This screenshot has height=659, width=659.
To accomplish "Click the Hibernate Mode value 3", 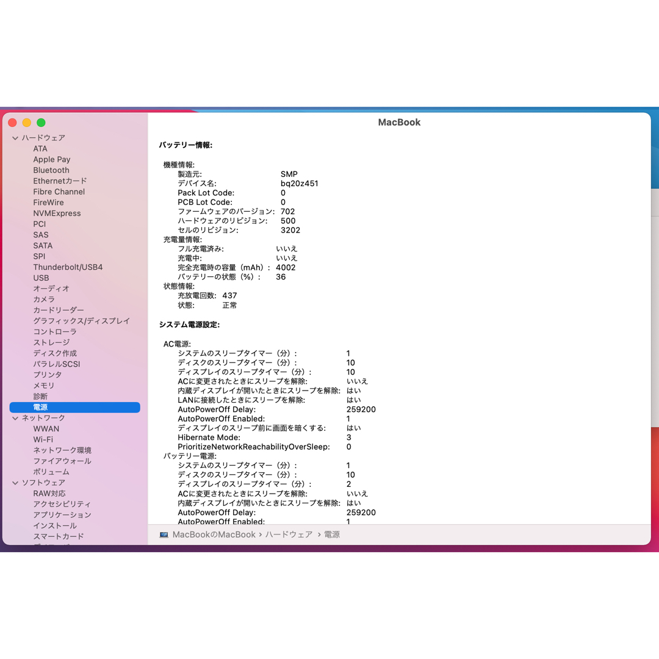I will (349, 438).
